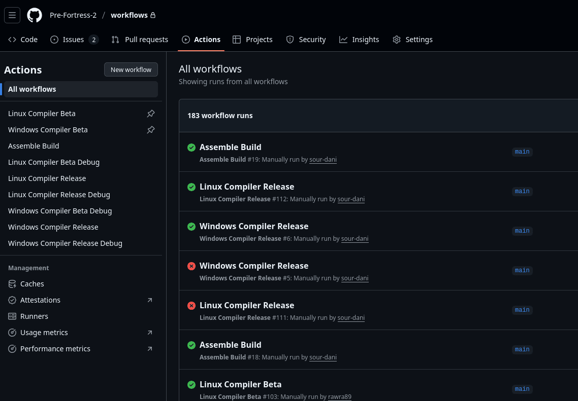Click failure icon of Windows Compiler Release #5

click(x=191, y=266)
